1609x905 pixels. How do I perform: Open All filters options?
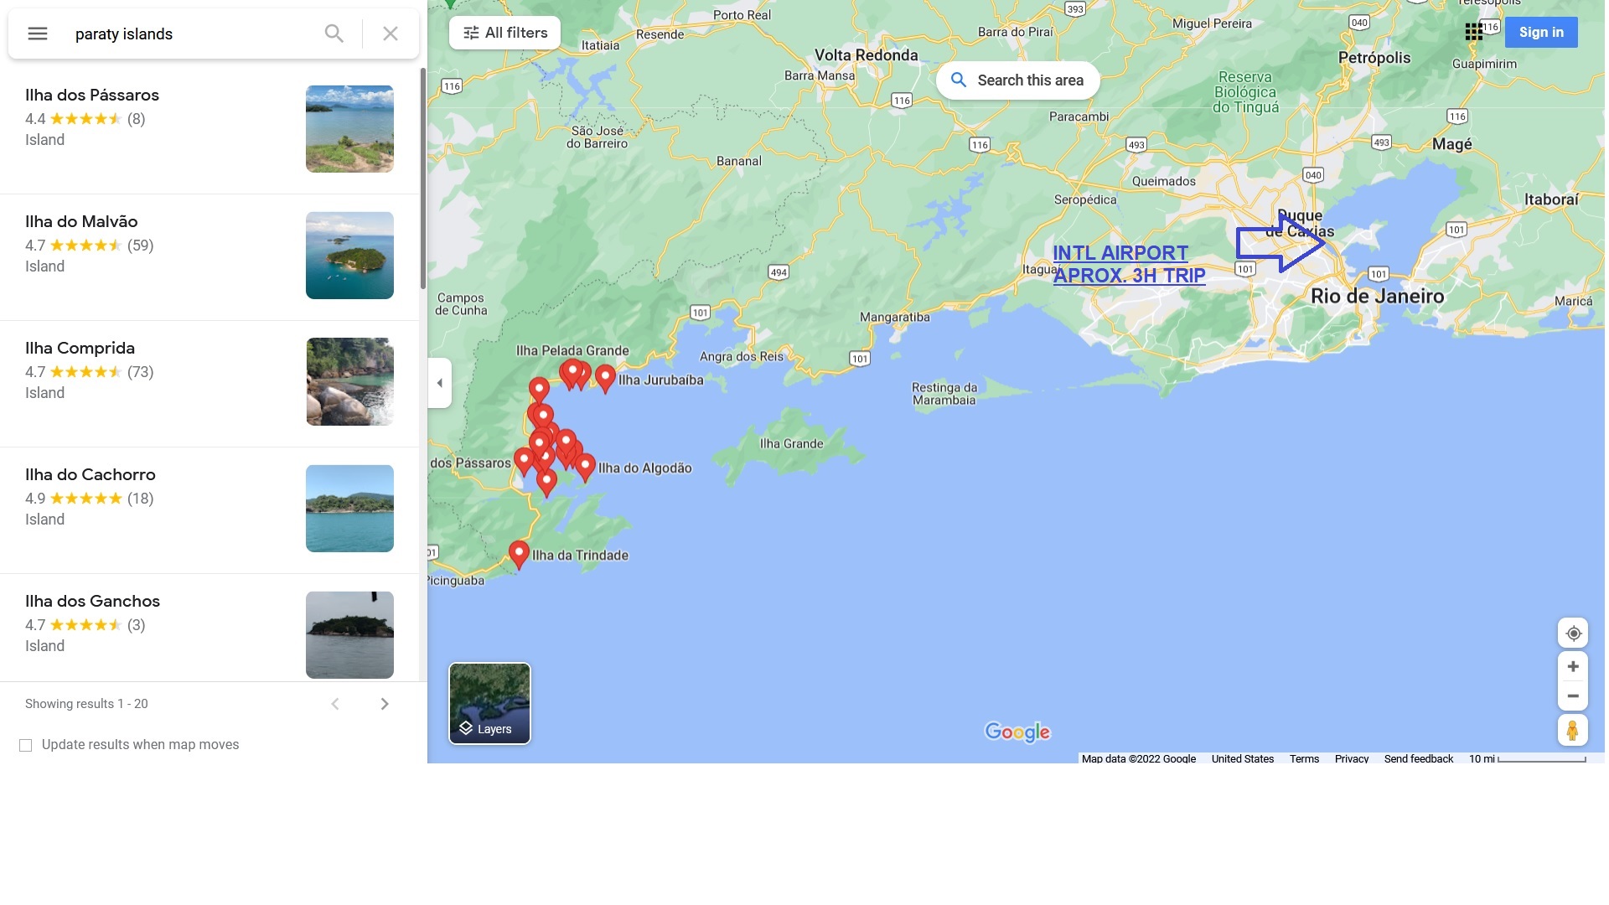click(504, 33)
